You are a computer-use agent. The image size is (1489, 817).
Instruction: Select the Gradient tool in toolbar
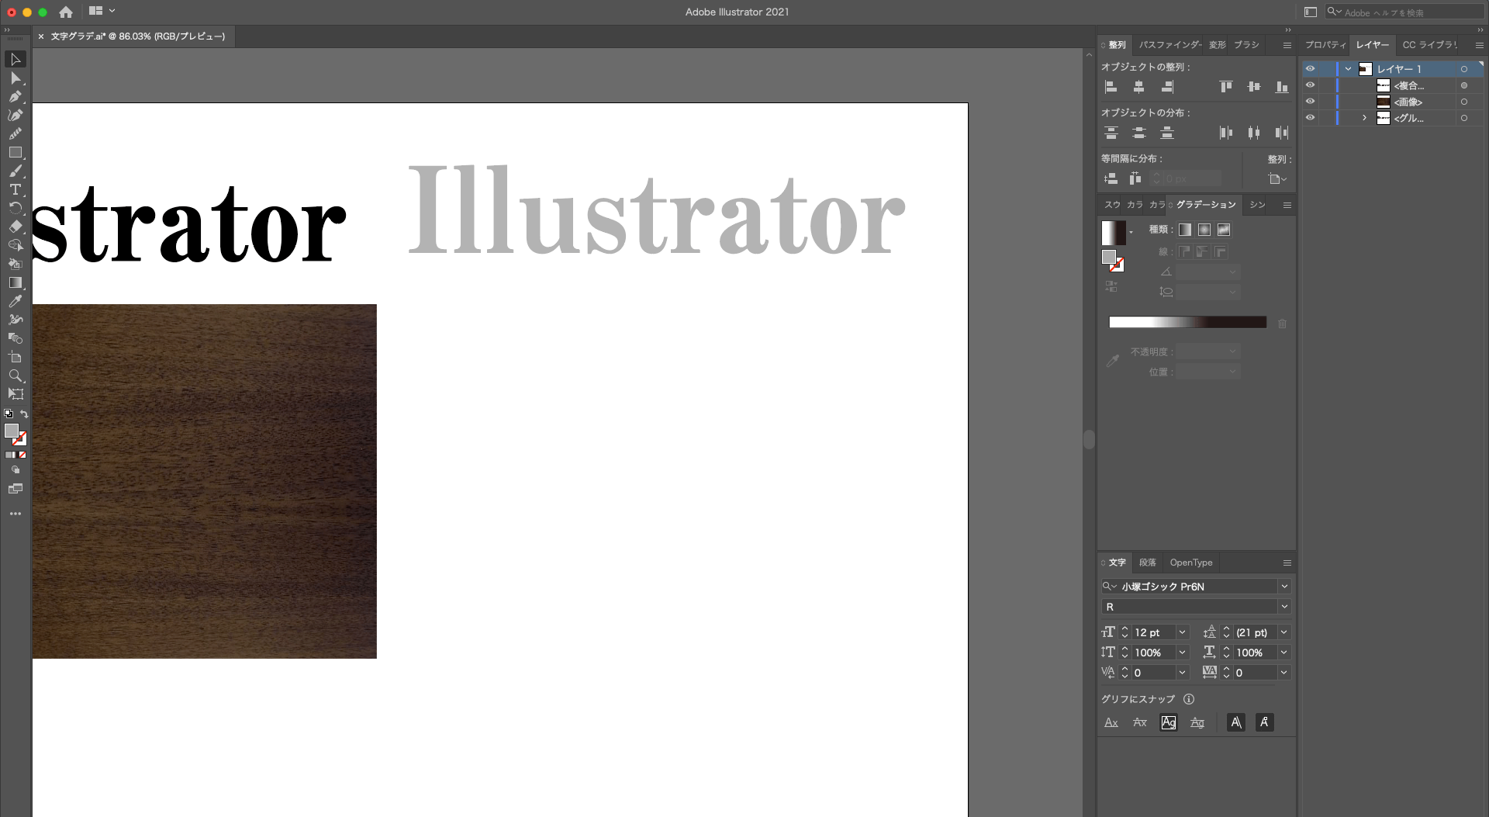15,282
